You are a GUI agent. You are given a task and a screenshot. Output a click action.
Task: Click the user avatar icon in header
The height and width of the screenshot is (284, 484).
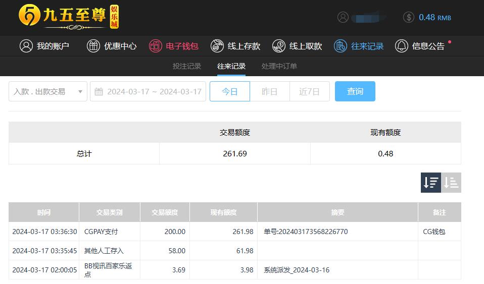(343, 17)
